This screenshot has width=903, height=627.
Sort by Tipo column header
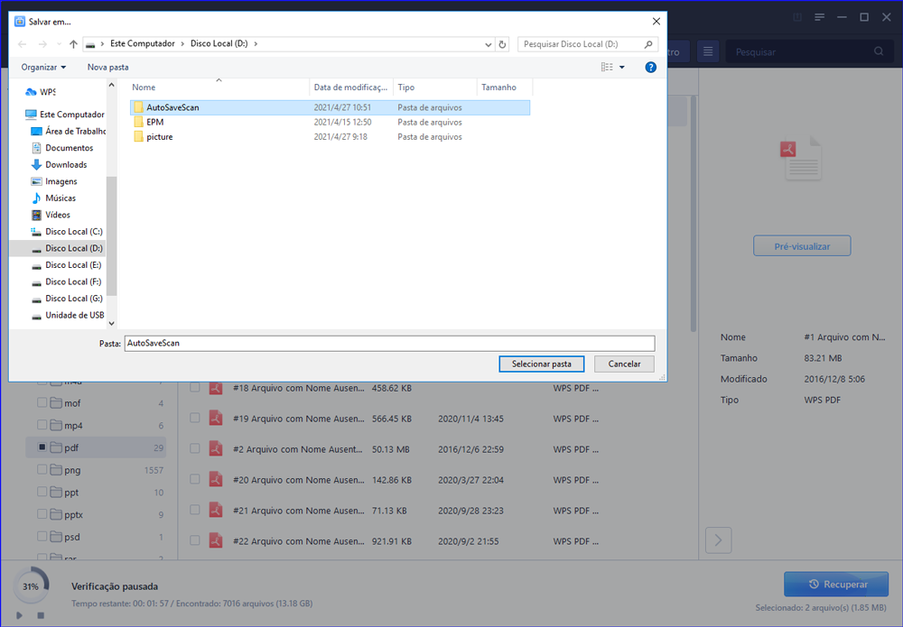coord(435,88)
